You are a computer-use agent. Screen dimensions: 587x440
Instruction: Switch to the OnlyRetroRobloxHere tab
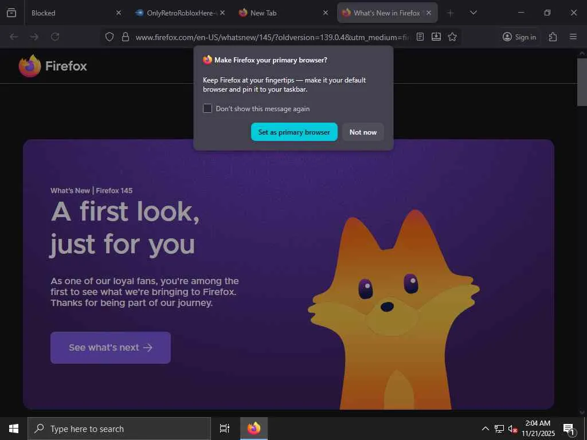(x=179, y=13)
